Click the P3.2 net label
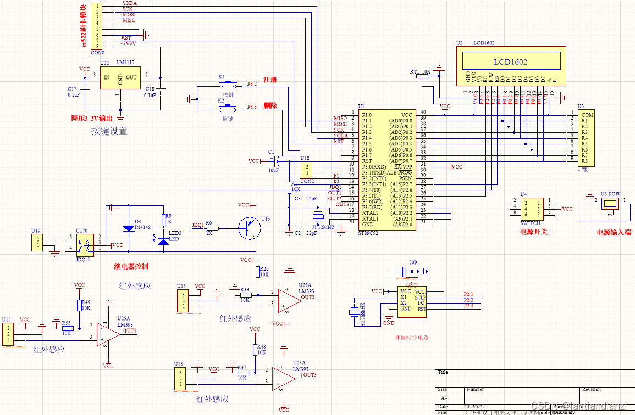Viewport: 635px width, 415px height. click(252, 84)
